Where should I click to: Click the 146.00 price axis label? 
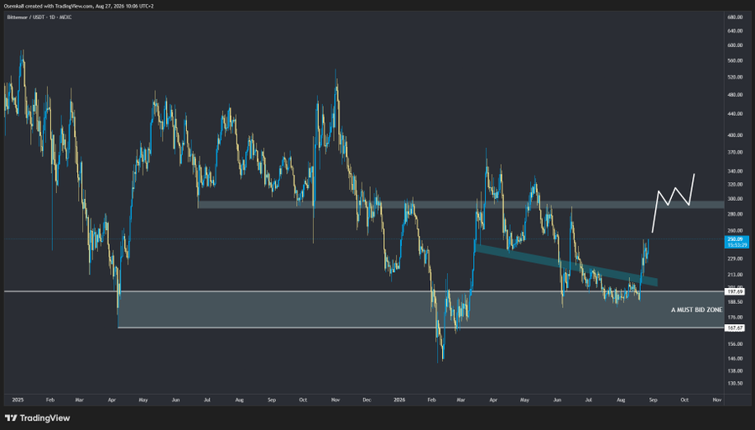(735, 359)
